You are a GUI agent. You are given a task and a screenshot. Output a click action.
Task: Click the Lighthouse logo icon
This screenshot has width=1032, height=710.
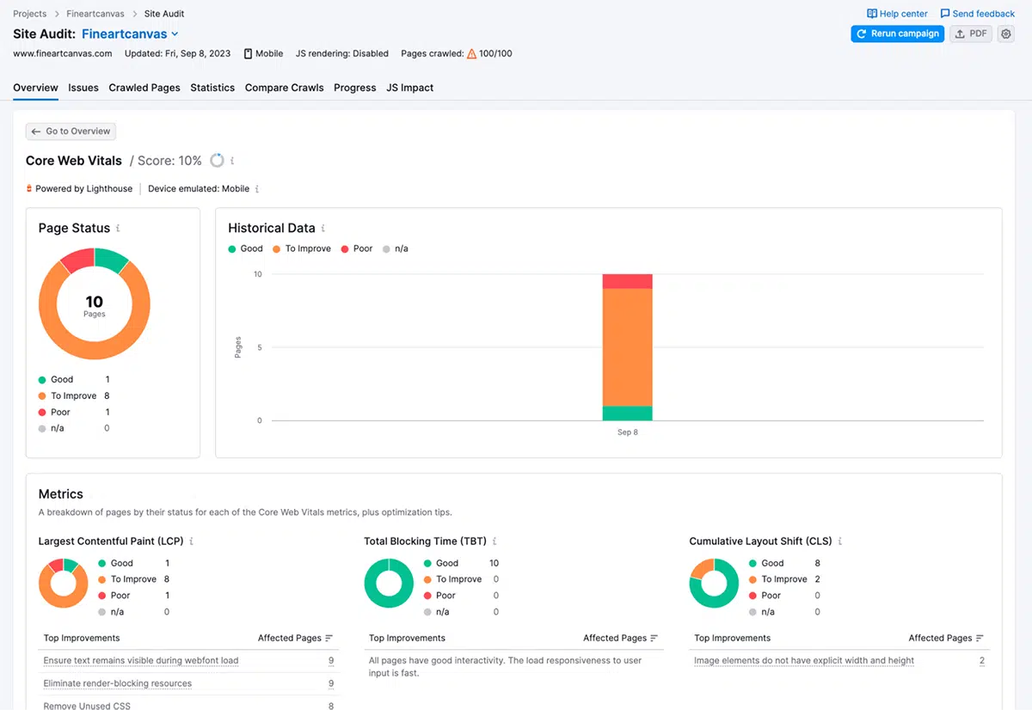point(29,189)
